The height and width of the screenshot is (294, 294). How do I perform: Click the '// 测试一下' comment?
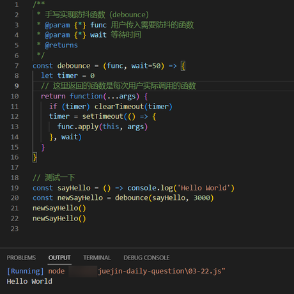54,178
